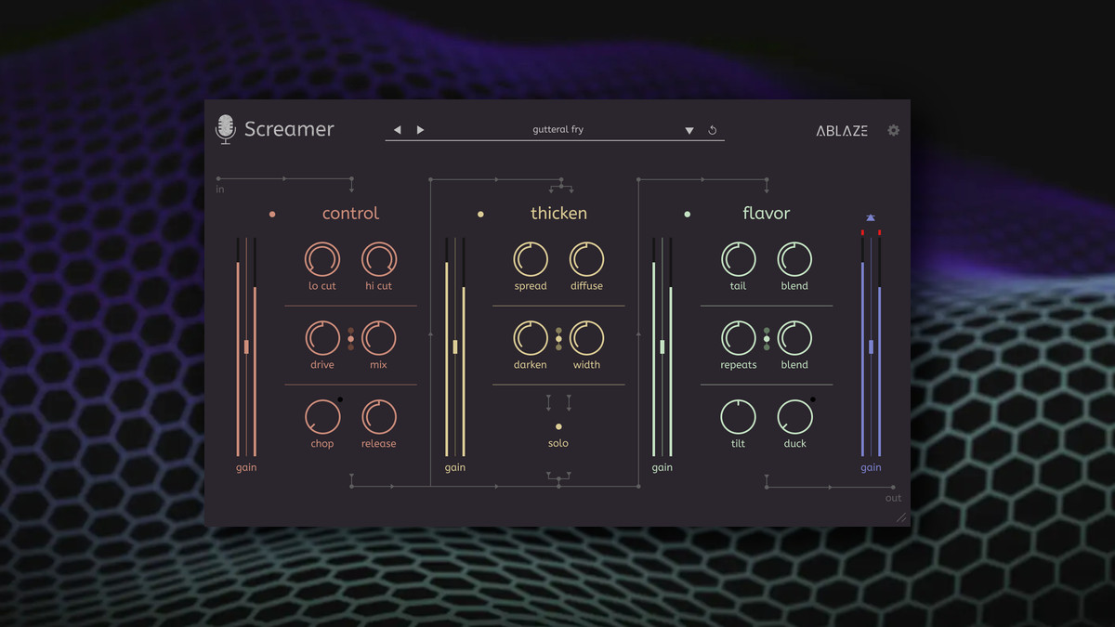1115x627 pixels.
Task: Click the 'control' section title
Action: pyautogui.click(x=350, y=214)
